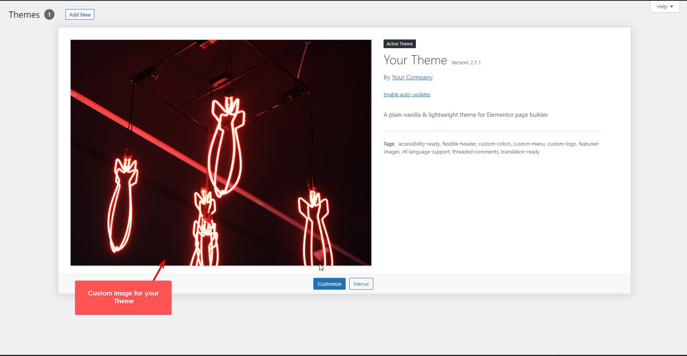The height and width of the screenshot is (356, 687).
Task: Click the themes count badge
Action: pyautogui.click(x=49, y=14)
